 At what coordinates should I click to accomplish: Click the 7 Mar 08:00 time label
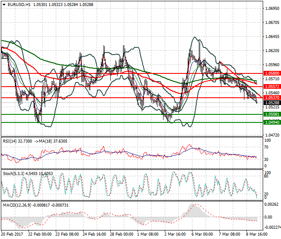pyautogui.click(x=229, y=234)
